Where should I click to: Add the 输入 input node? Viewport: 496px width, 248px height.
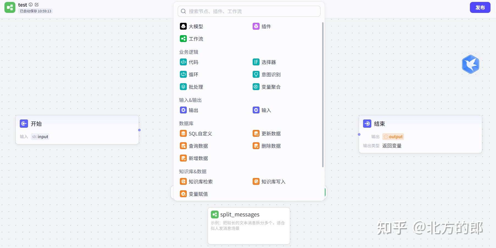pos(262,110)
